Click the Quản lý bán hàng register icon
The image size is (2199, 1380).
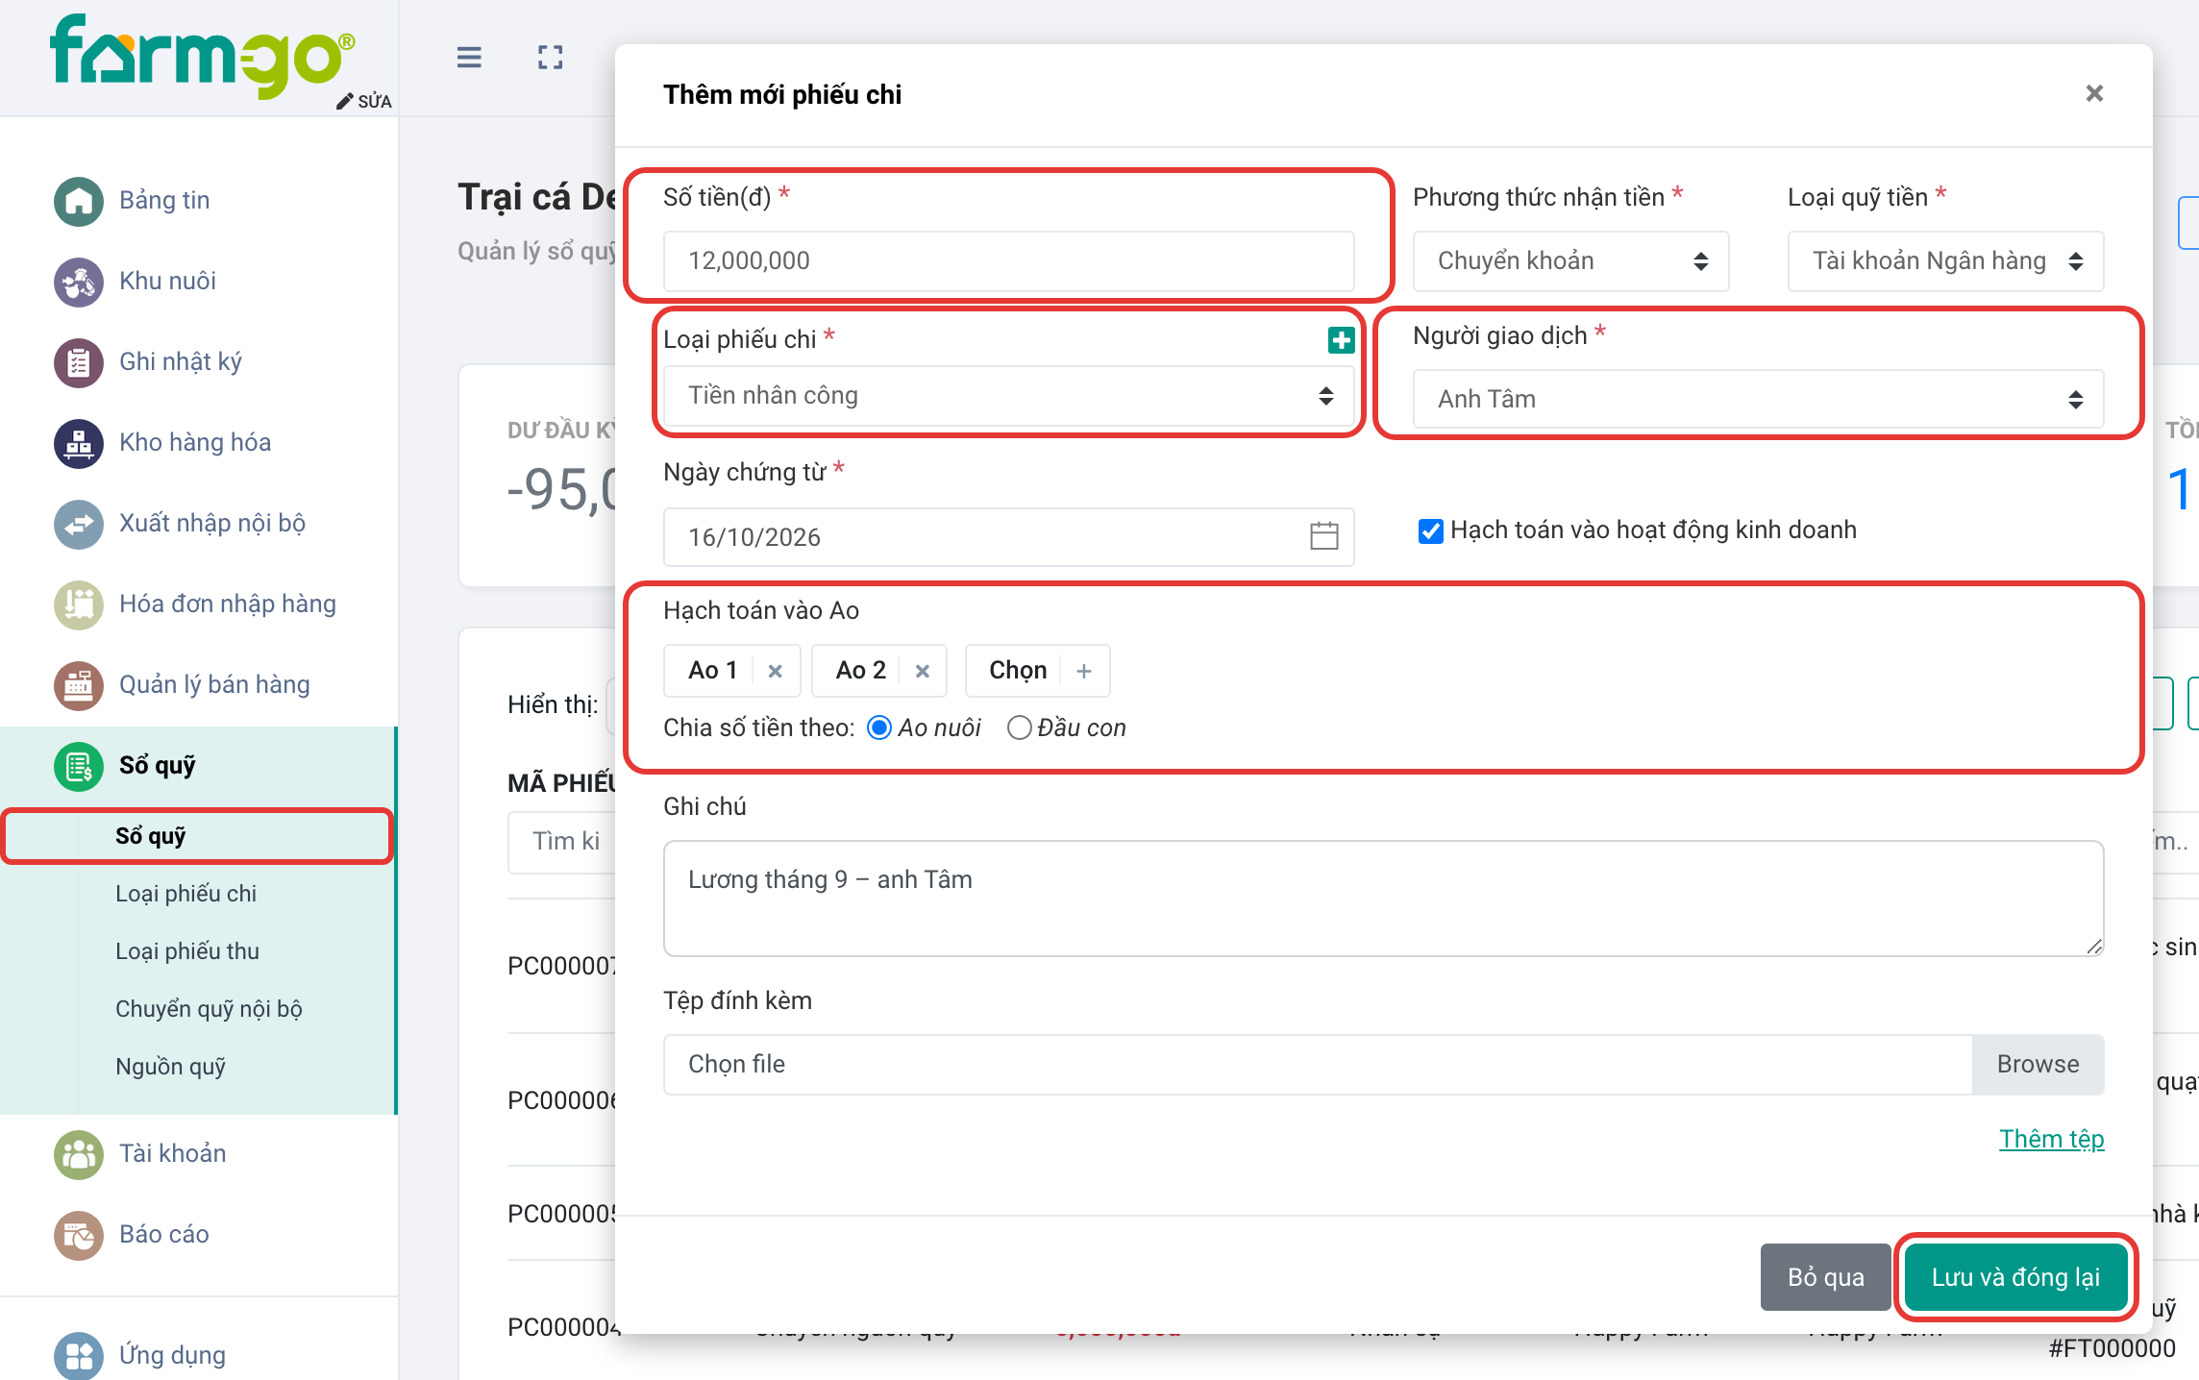click(x=79, y=685)
